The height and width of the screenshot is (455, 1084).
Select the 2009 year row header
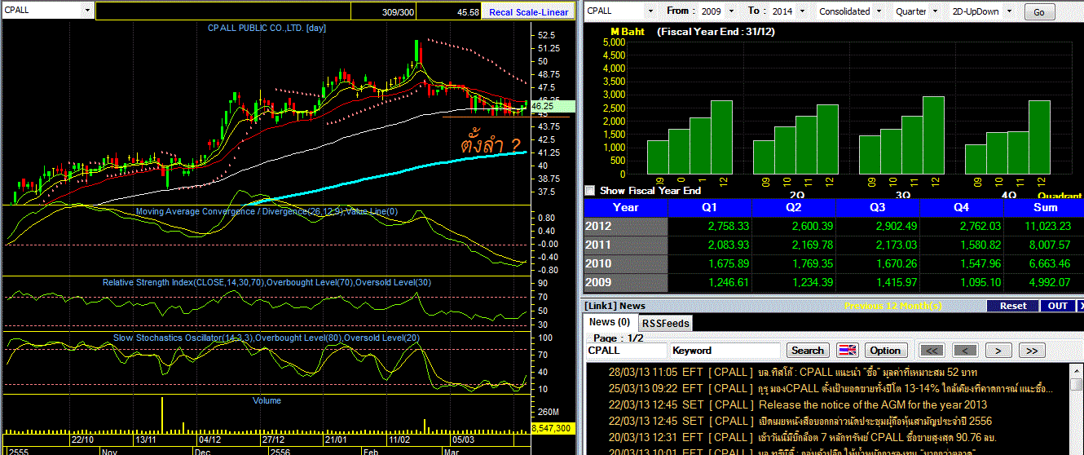click(626, 282)
